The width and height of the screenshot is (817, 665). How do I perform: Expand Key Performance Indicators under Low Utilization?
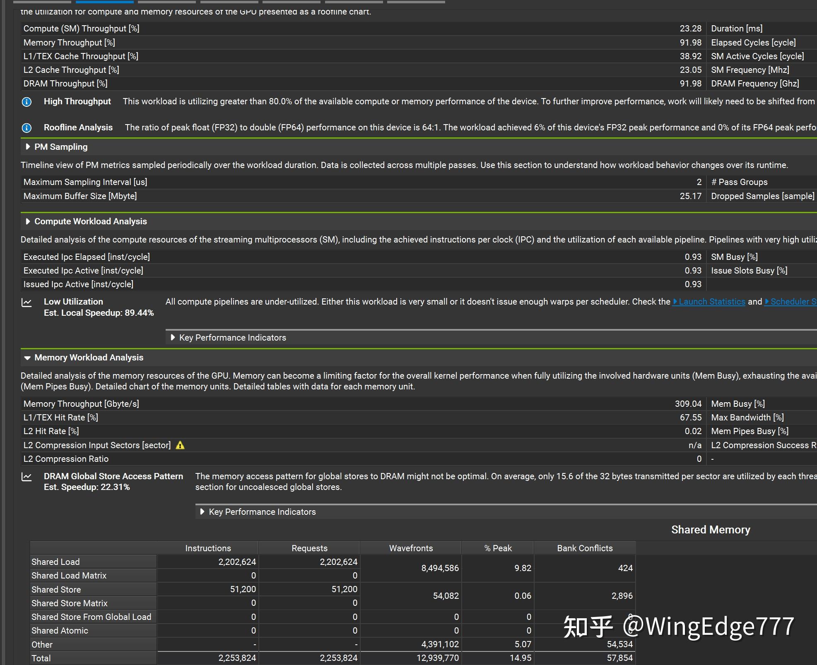click(x=173, y=338)
